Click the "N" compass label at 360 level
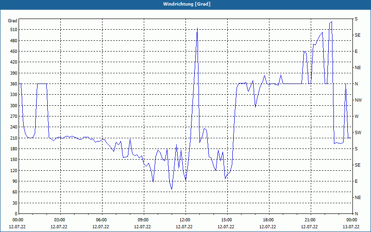This screenshot has width=371, height=232. pos(356,84)
